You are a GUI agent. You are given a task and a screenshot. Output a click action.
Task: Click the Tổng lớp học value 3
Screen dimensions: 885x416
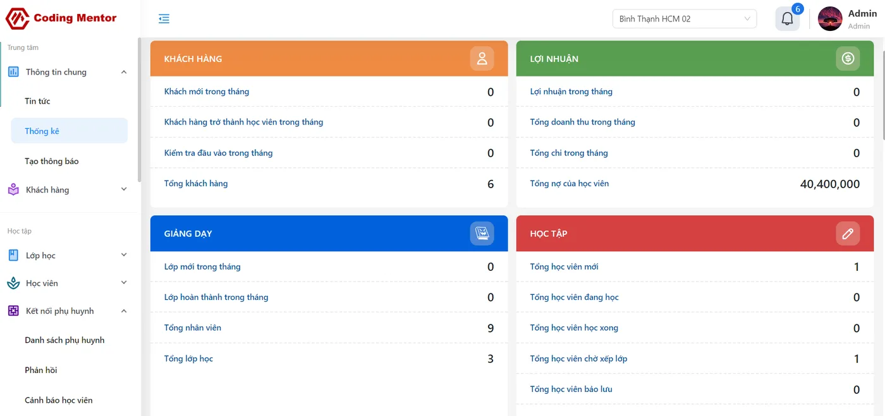pyautogui.click(x=491, y=359)
